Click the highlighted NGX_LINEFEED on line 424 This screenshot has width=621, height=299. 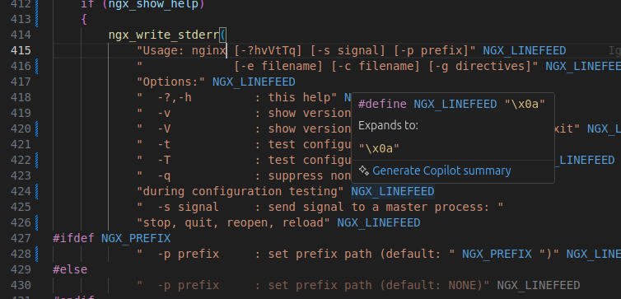coord(393,191)
